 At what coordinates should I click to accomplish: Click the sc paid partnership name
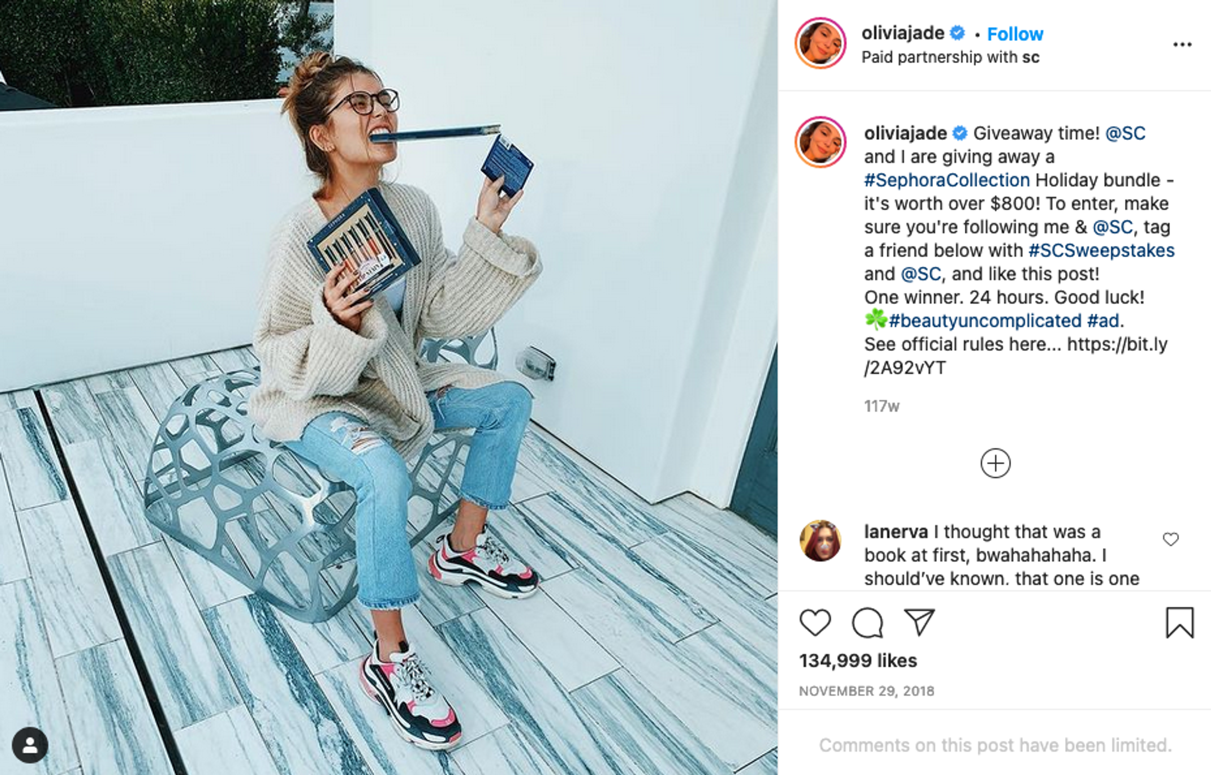(x=1030, y=57)
